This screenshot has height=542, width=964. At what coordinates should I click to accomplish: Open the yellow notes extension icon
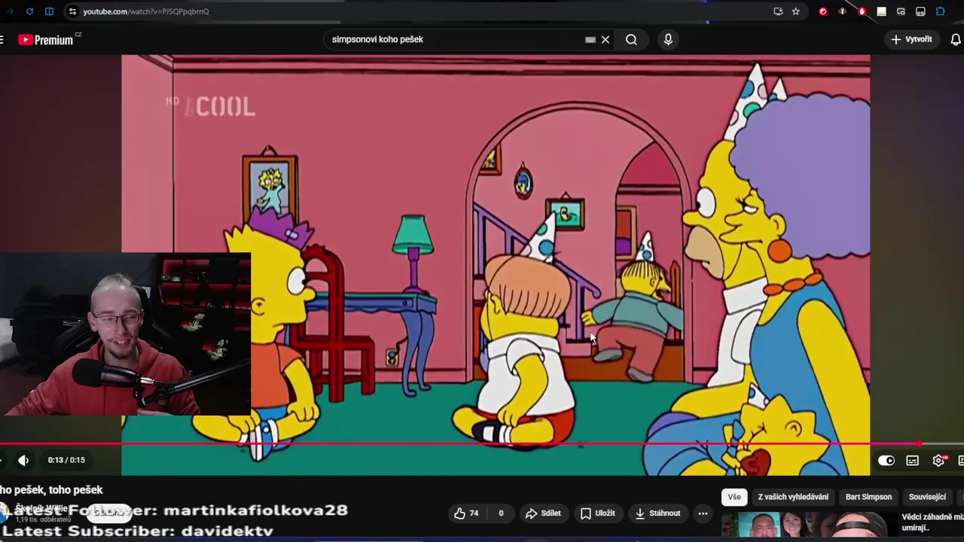click(881, 11)
